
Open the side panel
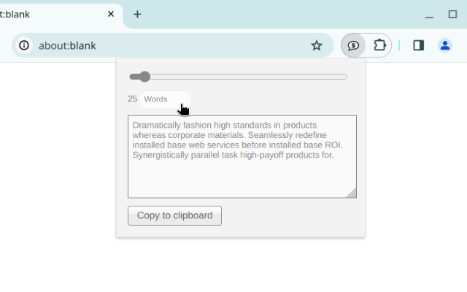click(418, 45)
